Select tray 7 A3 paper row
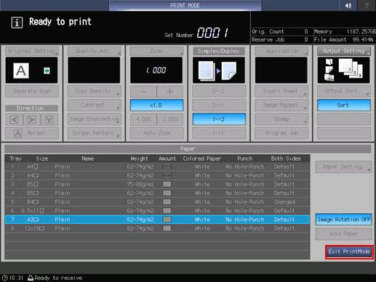This screenshot has height=282, width=376. coord(157,219)
